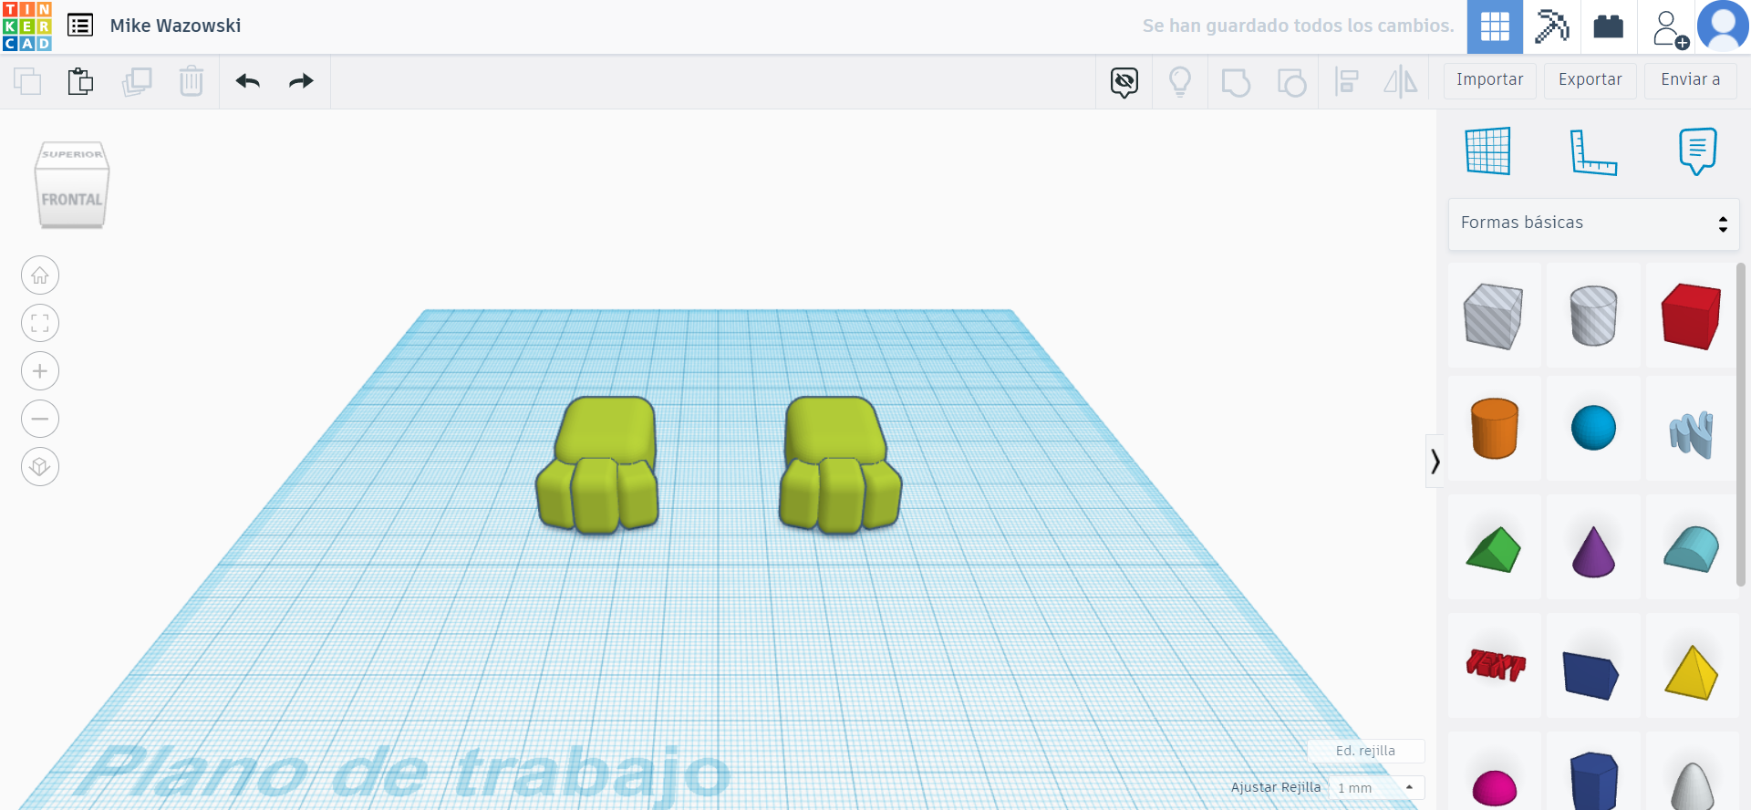Open the design list menu icon

(80, 26)
